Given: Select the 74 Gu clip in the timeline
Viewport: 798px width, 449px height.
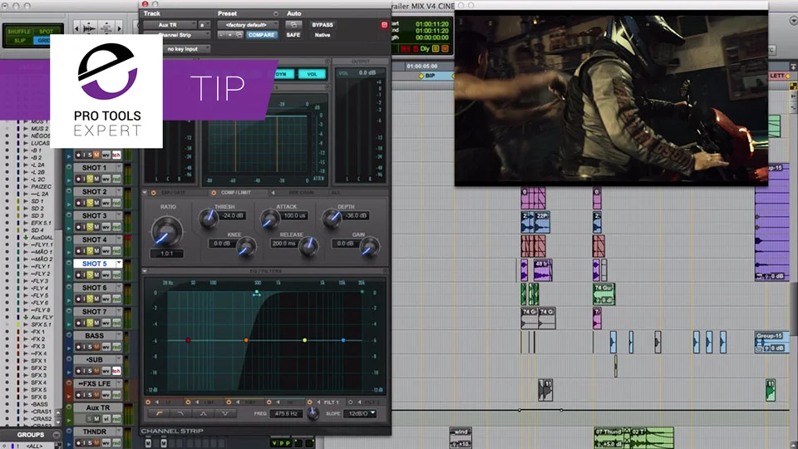Looking at the screenshot, I should pyautogui.click(x=604, y=294).
